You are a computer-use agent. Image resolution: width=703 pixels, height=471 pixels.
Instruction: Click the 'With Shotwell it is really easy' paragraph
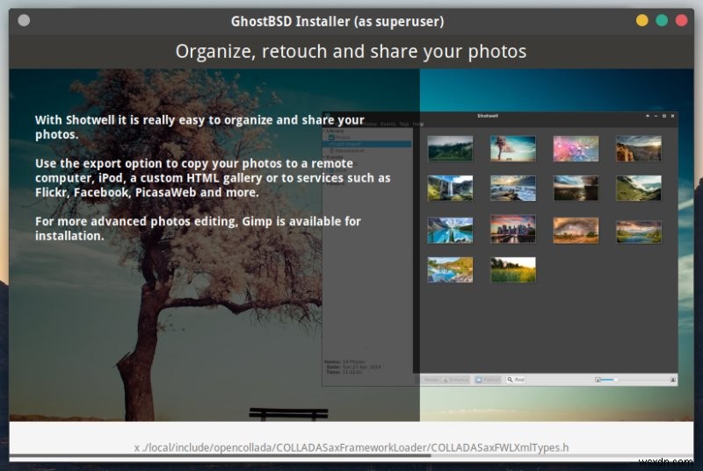coord(199,127)
